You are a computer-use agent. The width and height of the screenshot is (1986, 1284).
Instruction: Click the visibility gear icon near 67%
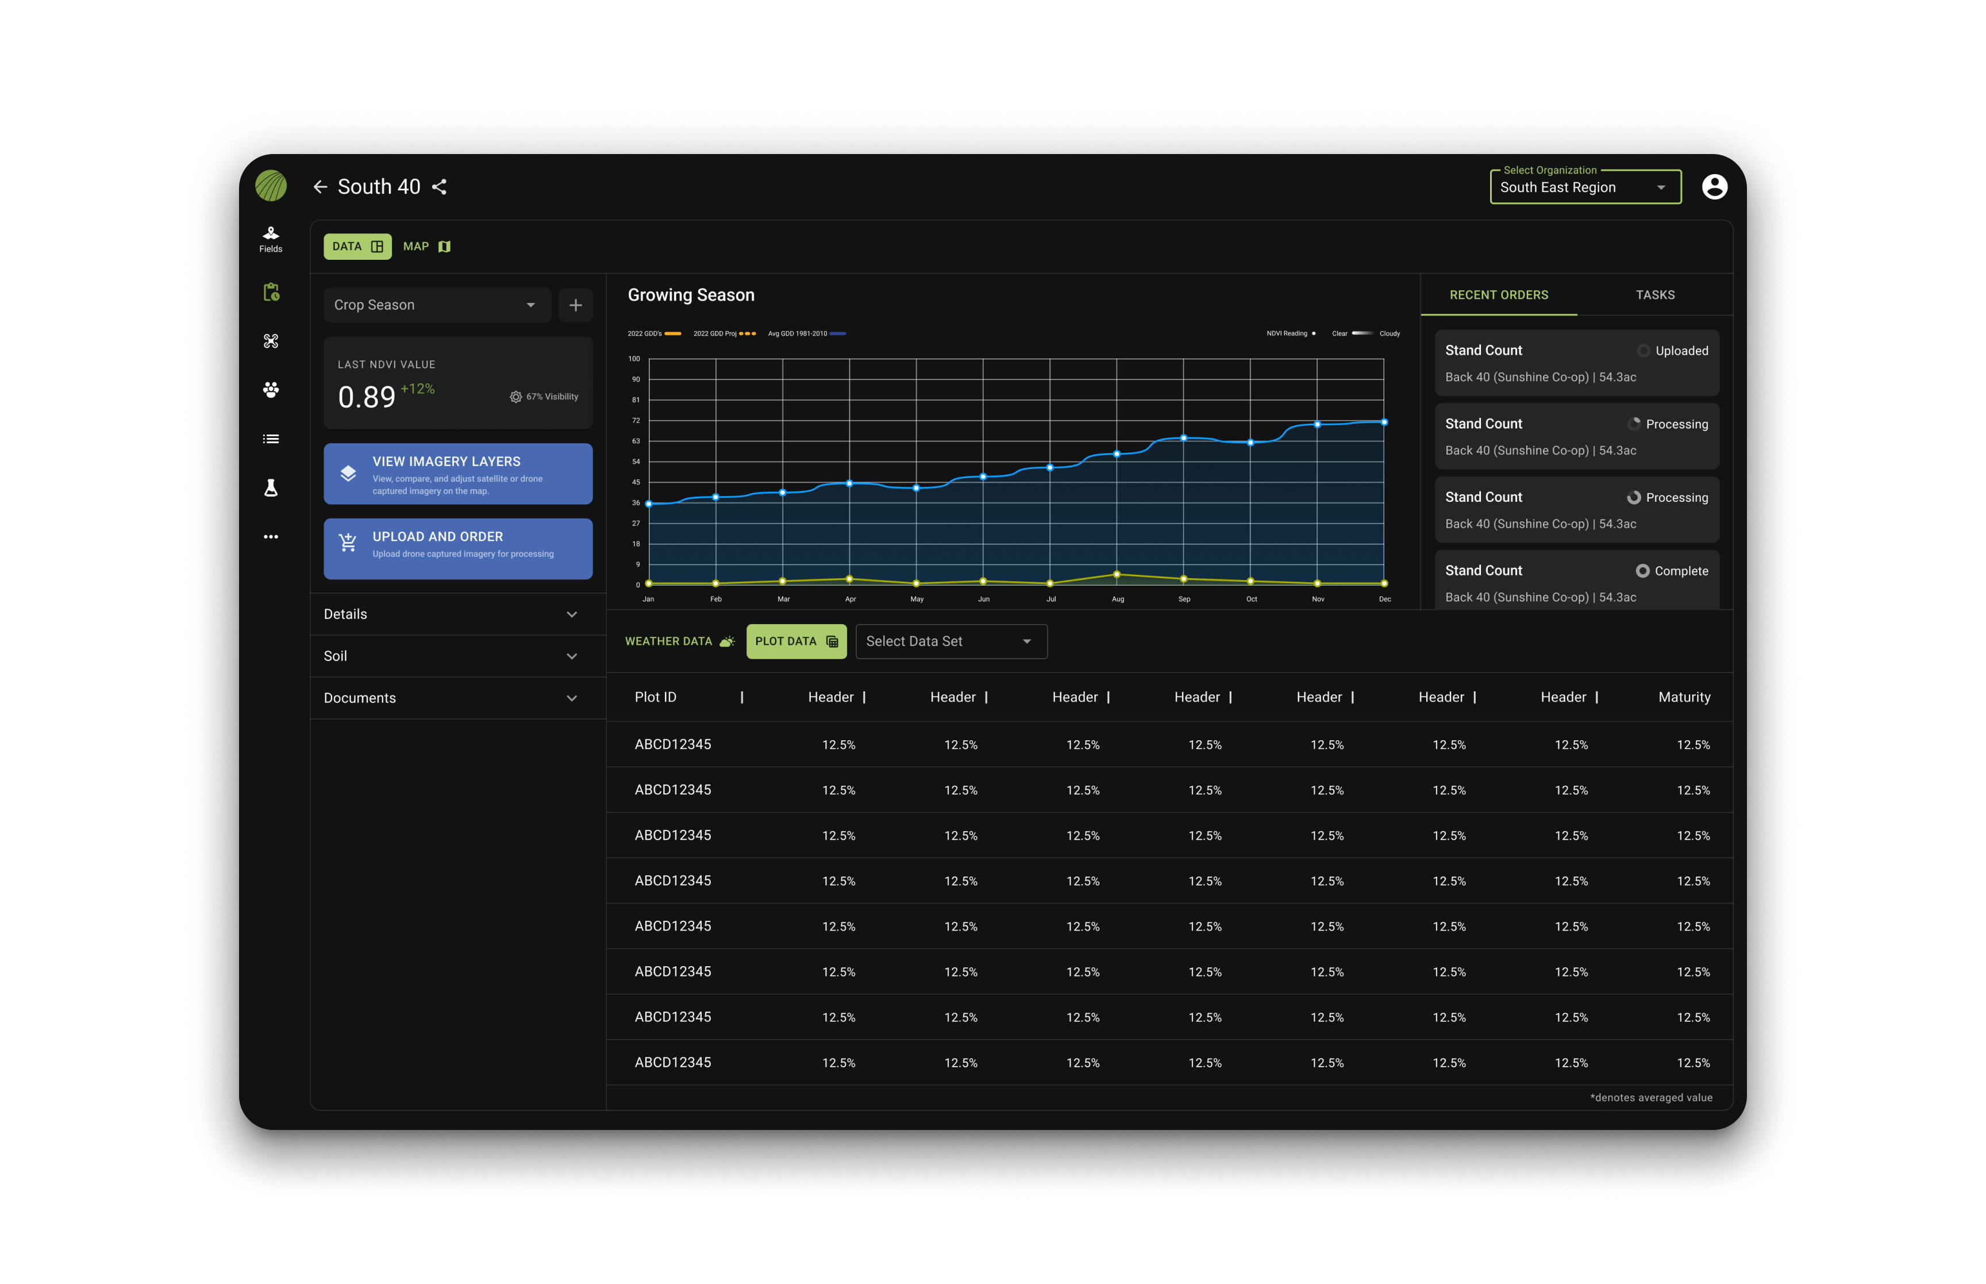516,397
